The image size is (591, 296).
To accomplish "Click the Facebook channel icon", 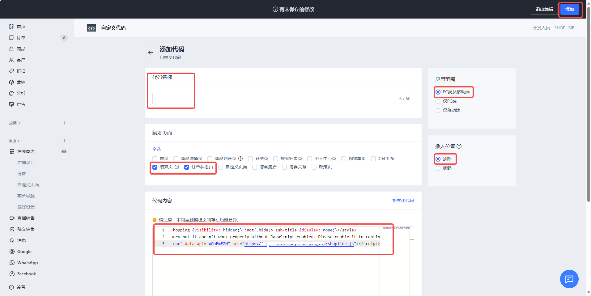I will [12, 274].
